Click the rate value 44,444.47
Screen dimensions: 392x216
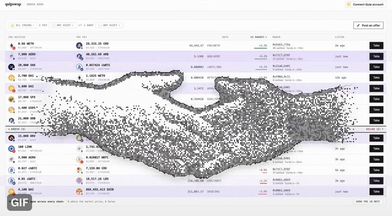(x=197, y=46)
